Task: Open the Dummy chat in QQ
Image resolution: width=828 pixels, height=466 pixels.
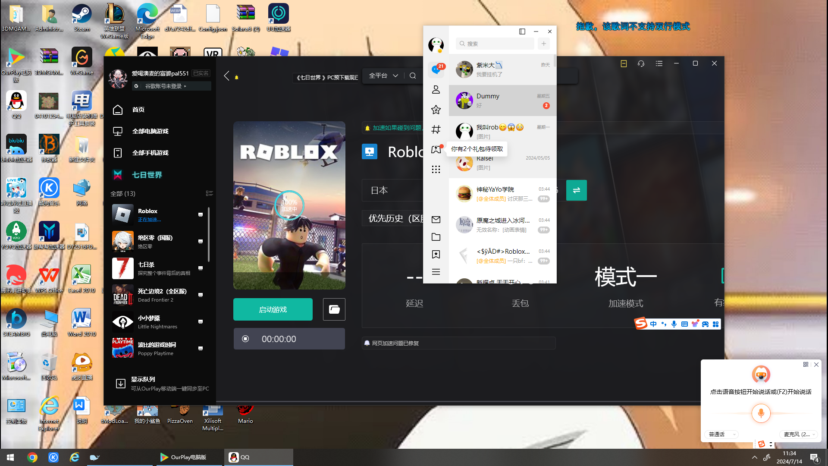Action: 502,101
